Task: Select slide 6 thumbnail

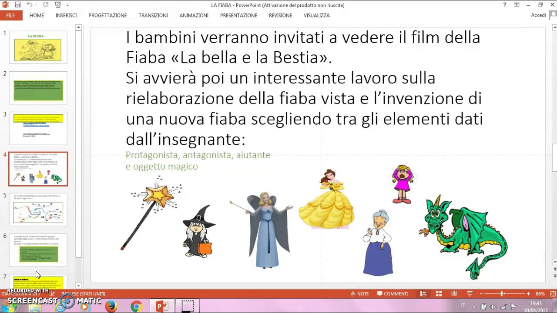Action: pyautogui.click(x=38, y=250)
